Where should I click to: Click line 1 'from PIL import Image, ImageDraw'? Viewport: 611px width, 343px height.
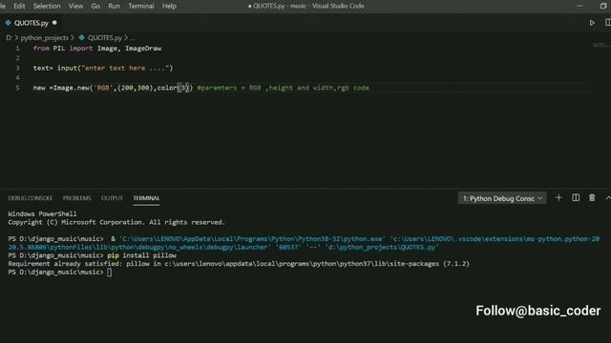tap(97, 49)
